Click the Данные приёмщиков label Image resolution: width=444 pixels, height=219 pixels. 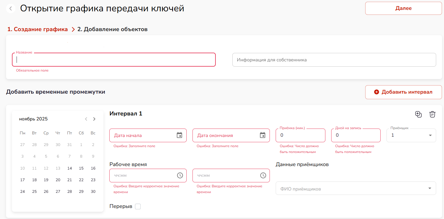coord(302,164)
